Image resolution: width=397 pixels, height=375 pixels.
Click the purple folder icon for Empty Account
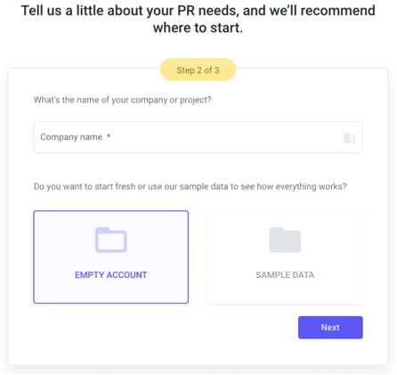point(111,240)
